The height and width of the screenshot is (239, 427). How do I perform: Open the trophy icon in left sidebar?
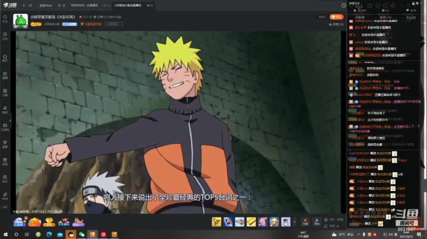tap(5, 144)
